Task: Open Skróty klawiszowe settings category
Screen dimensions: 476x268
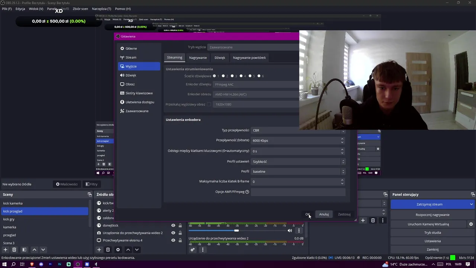Action: [x=139, y=93]
